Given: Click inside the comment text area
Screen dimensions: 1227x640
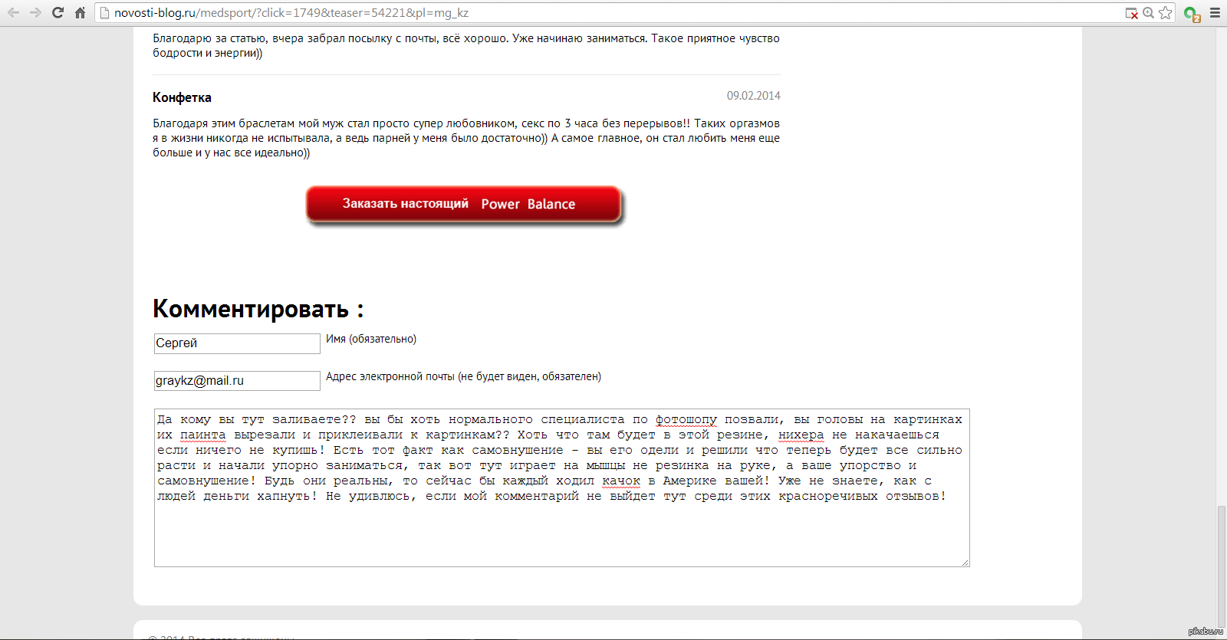Looking at the screenshot, I should [x=561, y=487].
